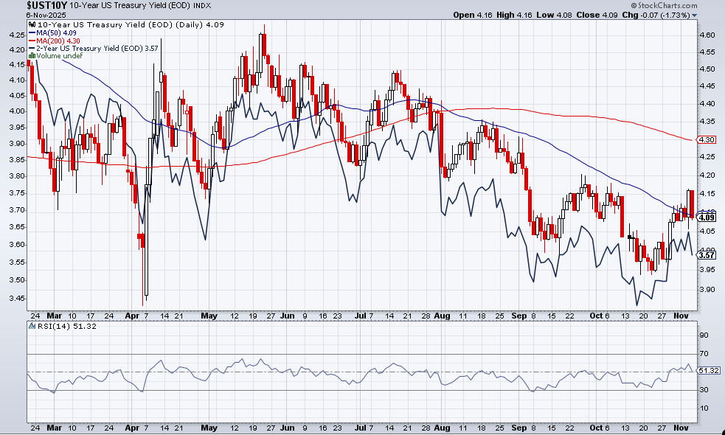The height and width of the screenshot is (435, 725).
Task: Click the candlestick icon beside 10-Year legend
Action: [32, 24]
